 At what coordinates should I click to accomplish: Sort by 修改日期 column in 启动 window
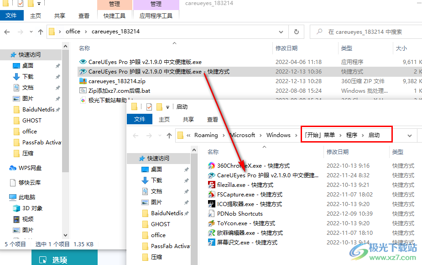pyautogui.click(x=338, y=152)
